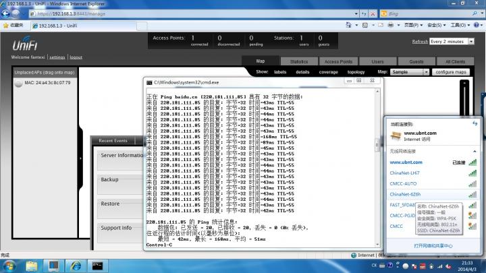This screenshot has height=273, width=486.
Task: Expand the Safety (安全) menu
Action: (x=437, y=25)
